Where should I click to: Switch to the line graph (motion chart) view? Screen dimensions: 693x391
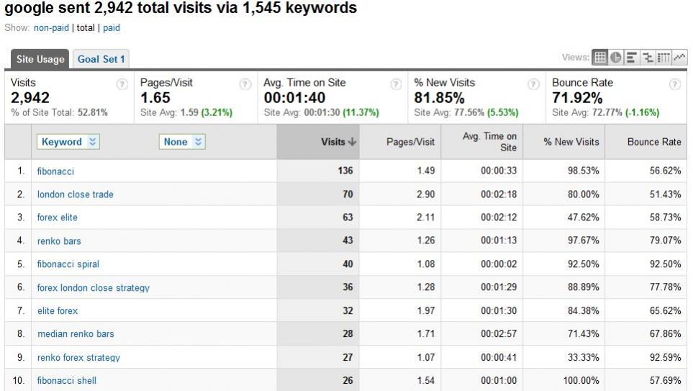coord(679,57)
